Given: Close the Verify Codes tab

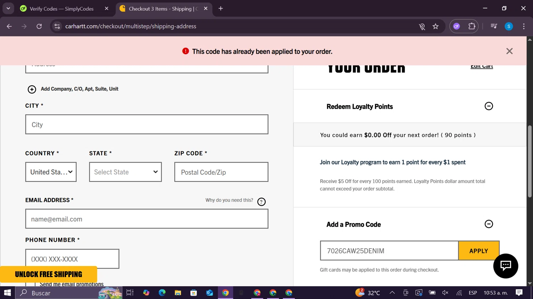Looking at the screenshot, I should [x=107, y=9].
